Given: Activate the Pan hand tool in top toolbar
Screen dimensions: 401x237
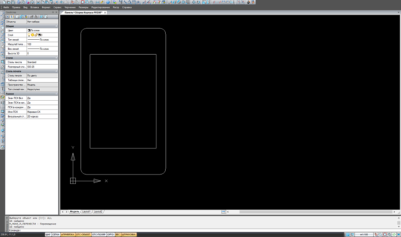Looking at the screenshot, I should click(72, 2).
